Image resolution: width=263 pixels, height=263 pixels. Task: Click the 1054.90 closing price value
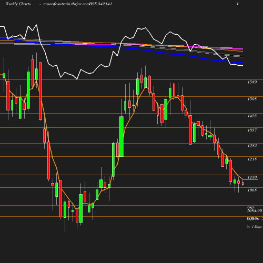pos(255,211)
